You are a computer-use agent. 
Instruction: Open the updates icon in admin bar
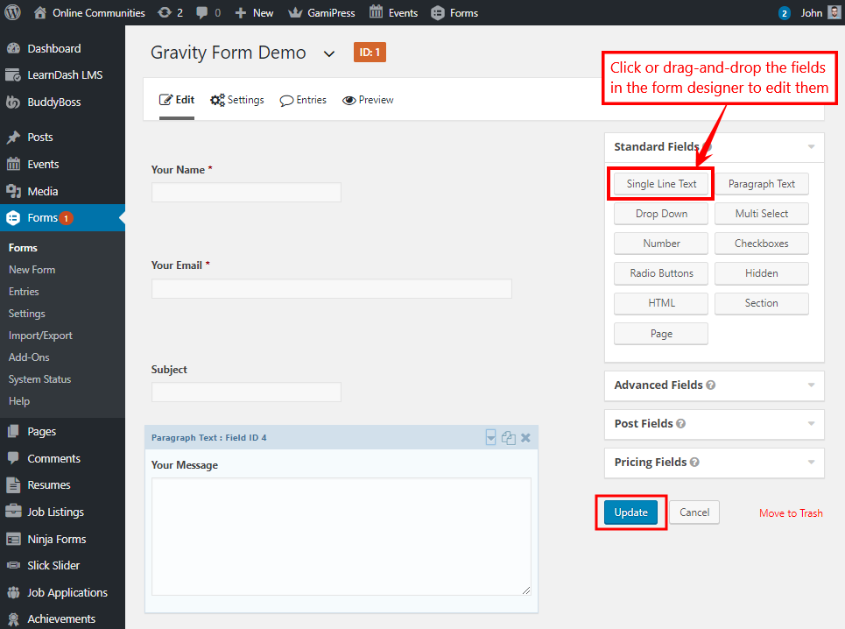[164, 12]
